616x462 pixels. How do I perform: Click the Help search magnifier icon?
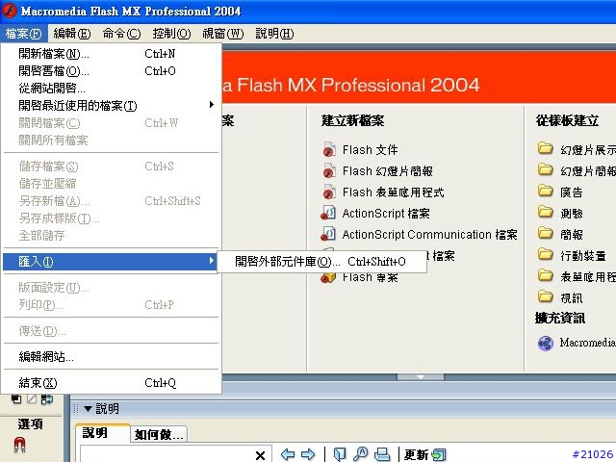(360, 454)
